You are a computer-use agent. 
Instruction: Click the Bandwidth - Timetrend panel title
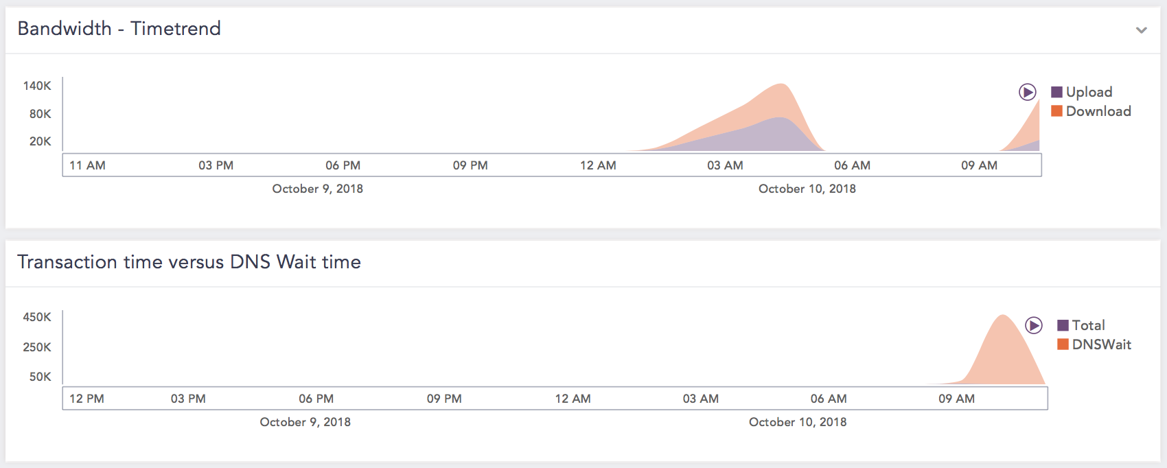pos(119,28)
